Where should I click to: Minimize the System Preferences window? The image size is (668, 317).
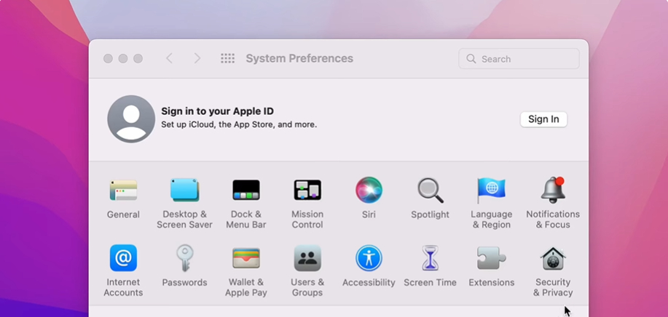[x=123, y=59]
